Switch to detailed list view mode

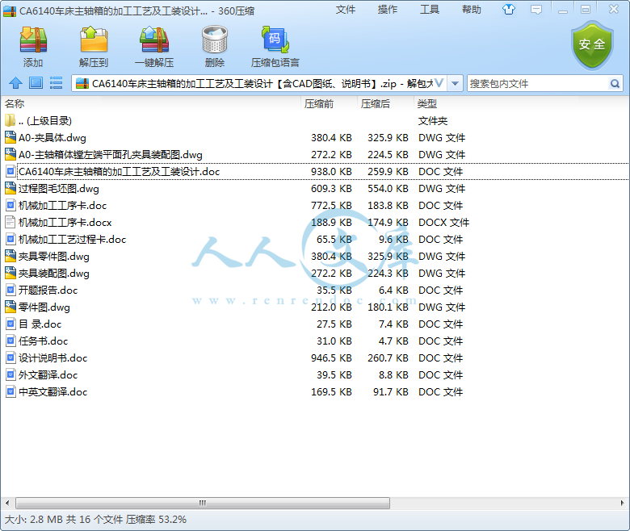point(56,83)
